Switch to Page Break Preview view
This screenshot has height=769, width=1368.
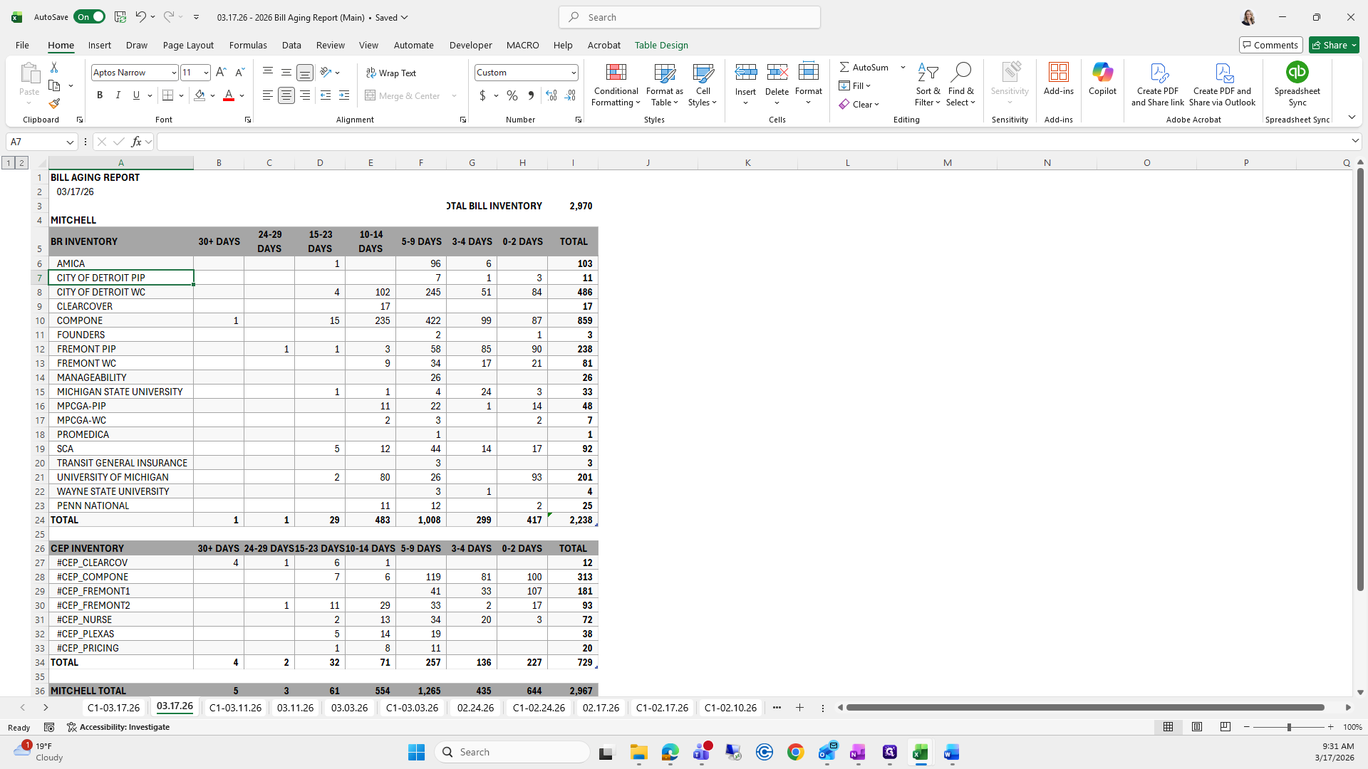tap(1225, 727)
